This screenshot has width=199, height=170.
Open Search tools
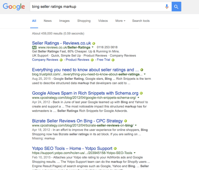(x=141, y=21)
